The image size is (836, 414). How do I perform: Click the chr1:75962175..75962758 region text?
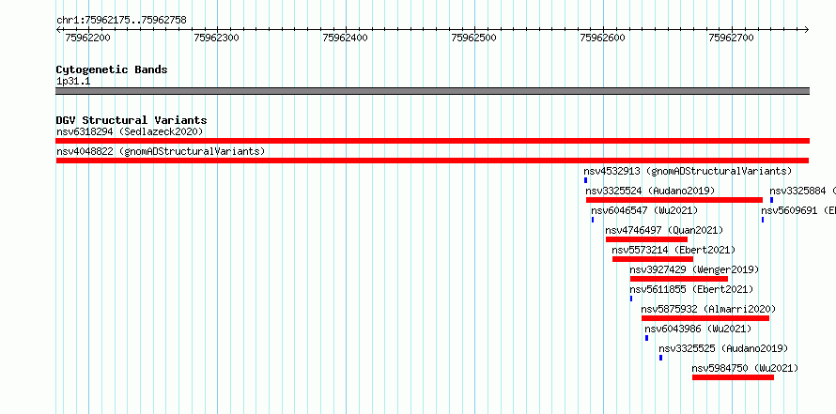[121, 21]
